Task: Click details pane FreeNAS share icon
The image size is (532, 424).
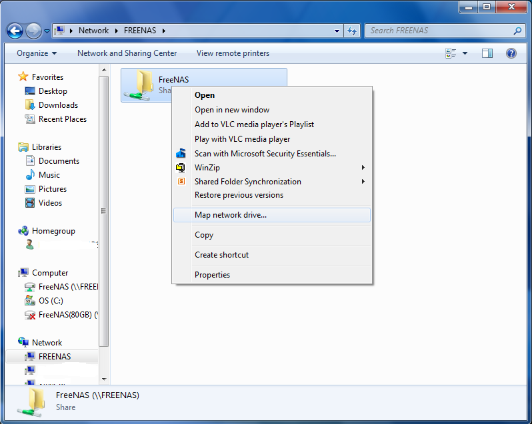Action: point(31,402)
